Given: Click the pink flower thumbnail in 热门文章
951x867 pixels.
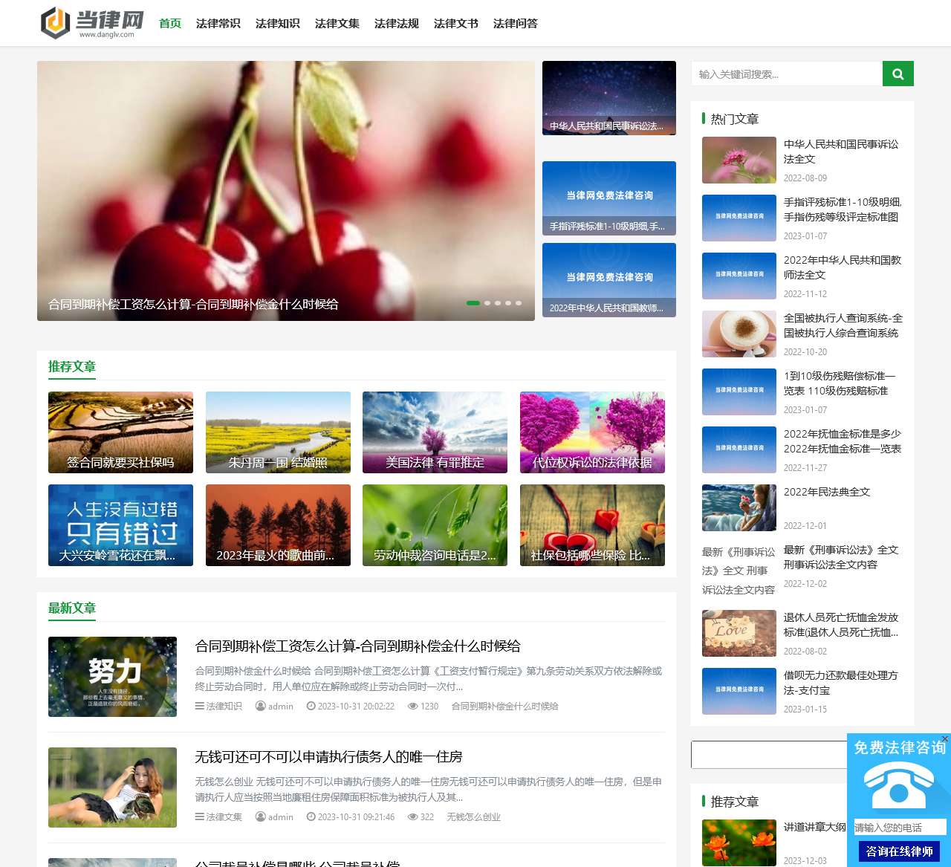Looking at the screenshot, I should [x=739, y=160].
